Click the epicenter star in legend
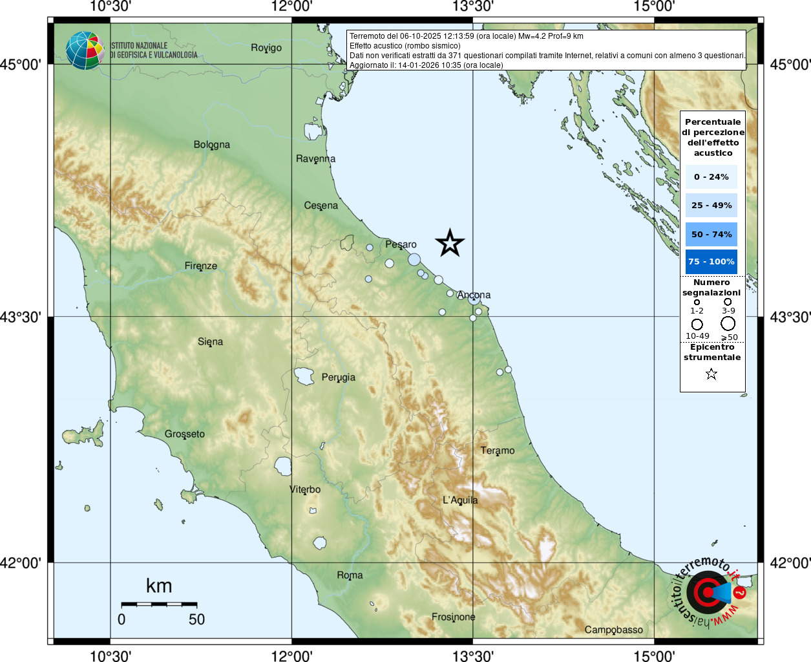 tap(711, 374)
